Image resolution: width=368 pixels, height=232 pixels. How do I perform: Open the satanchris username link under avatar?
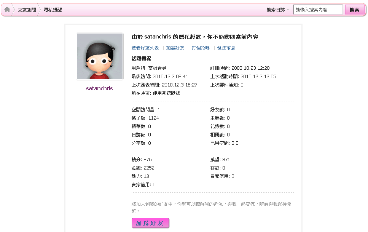pyautogui.click(x=100, y=88)
